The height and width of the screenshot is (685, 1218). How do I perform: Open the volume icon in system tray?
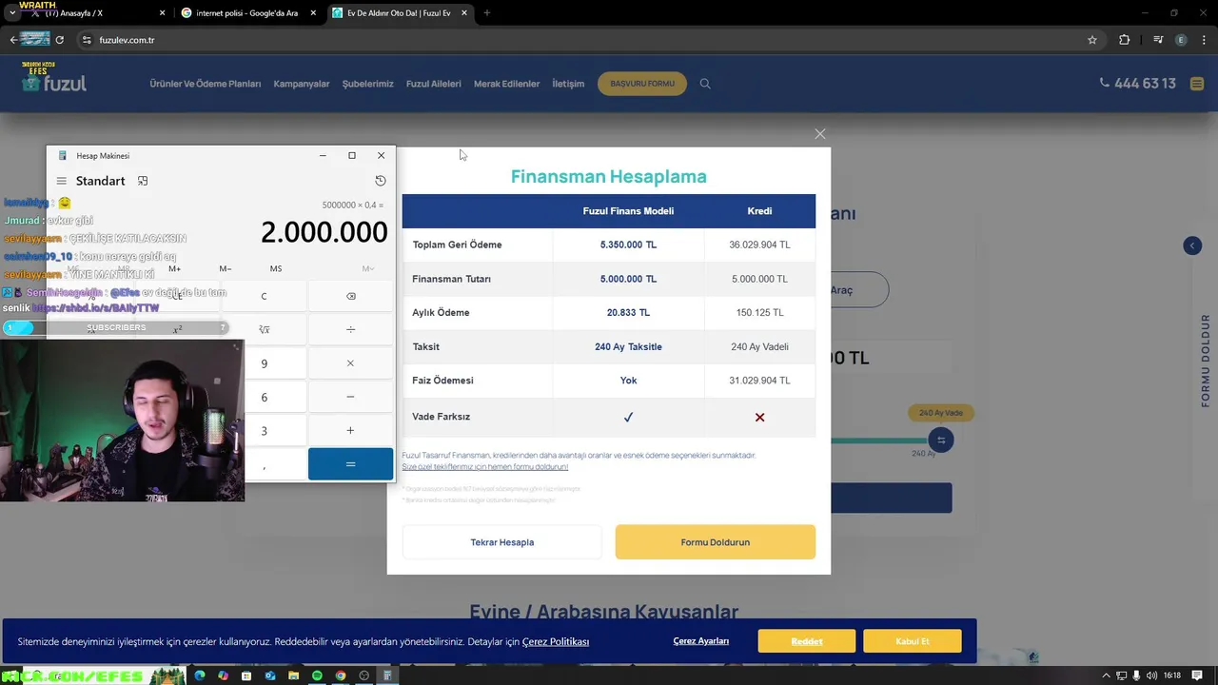[1152, 675]
